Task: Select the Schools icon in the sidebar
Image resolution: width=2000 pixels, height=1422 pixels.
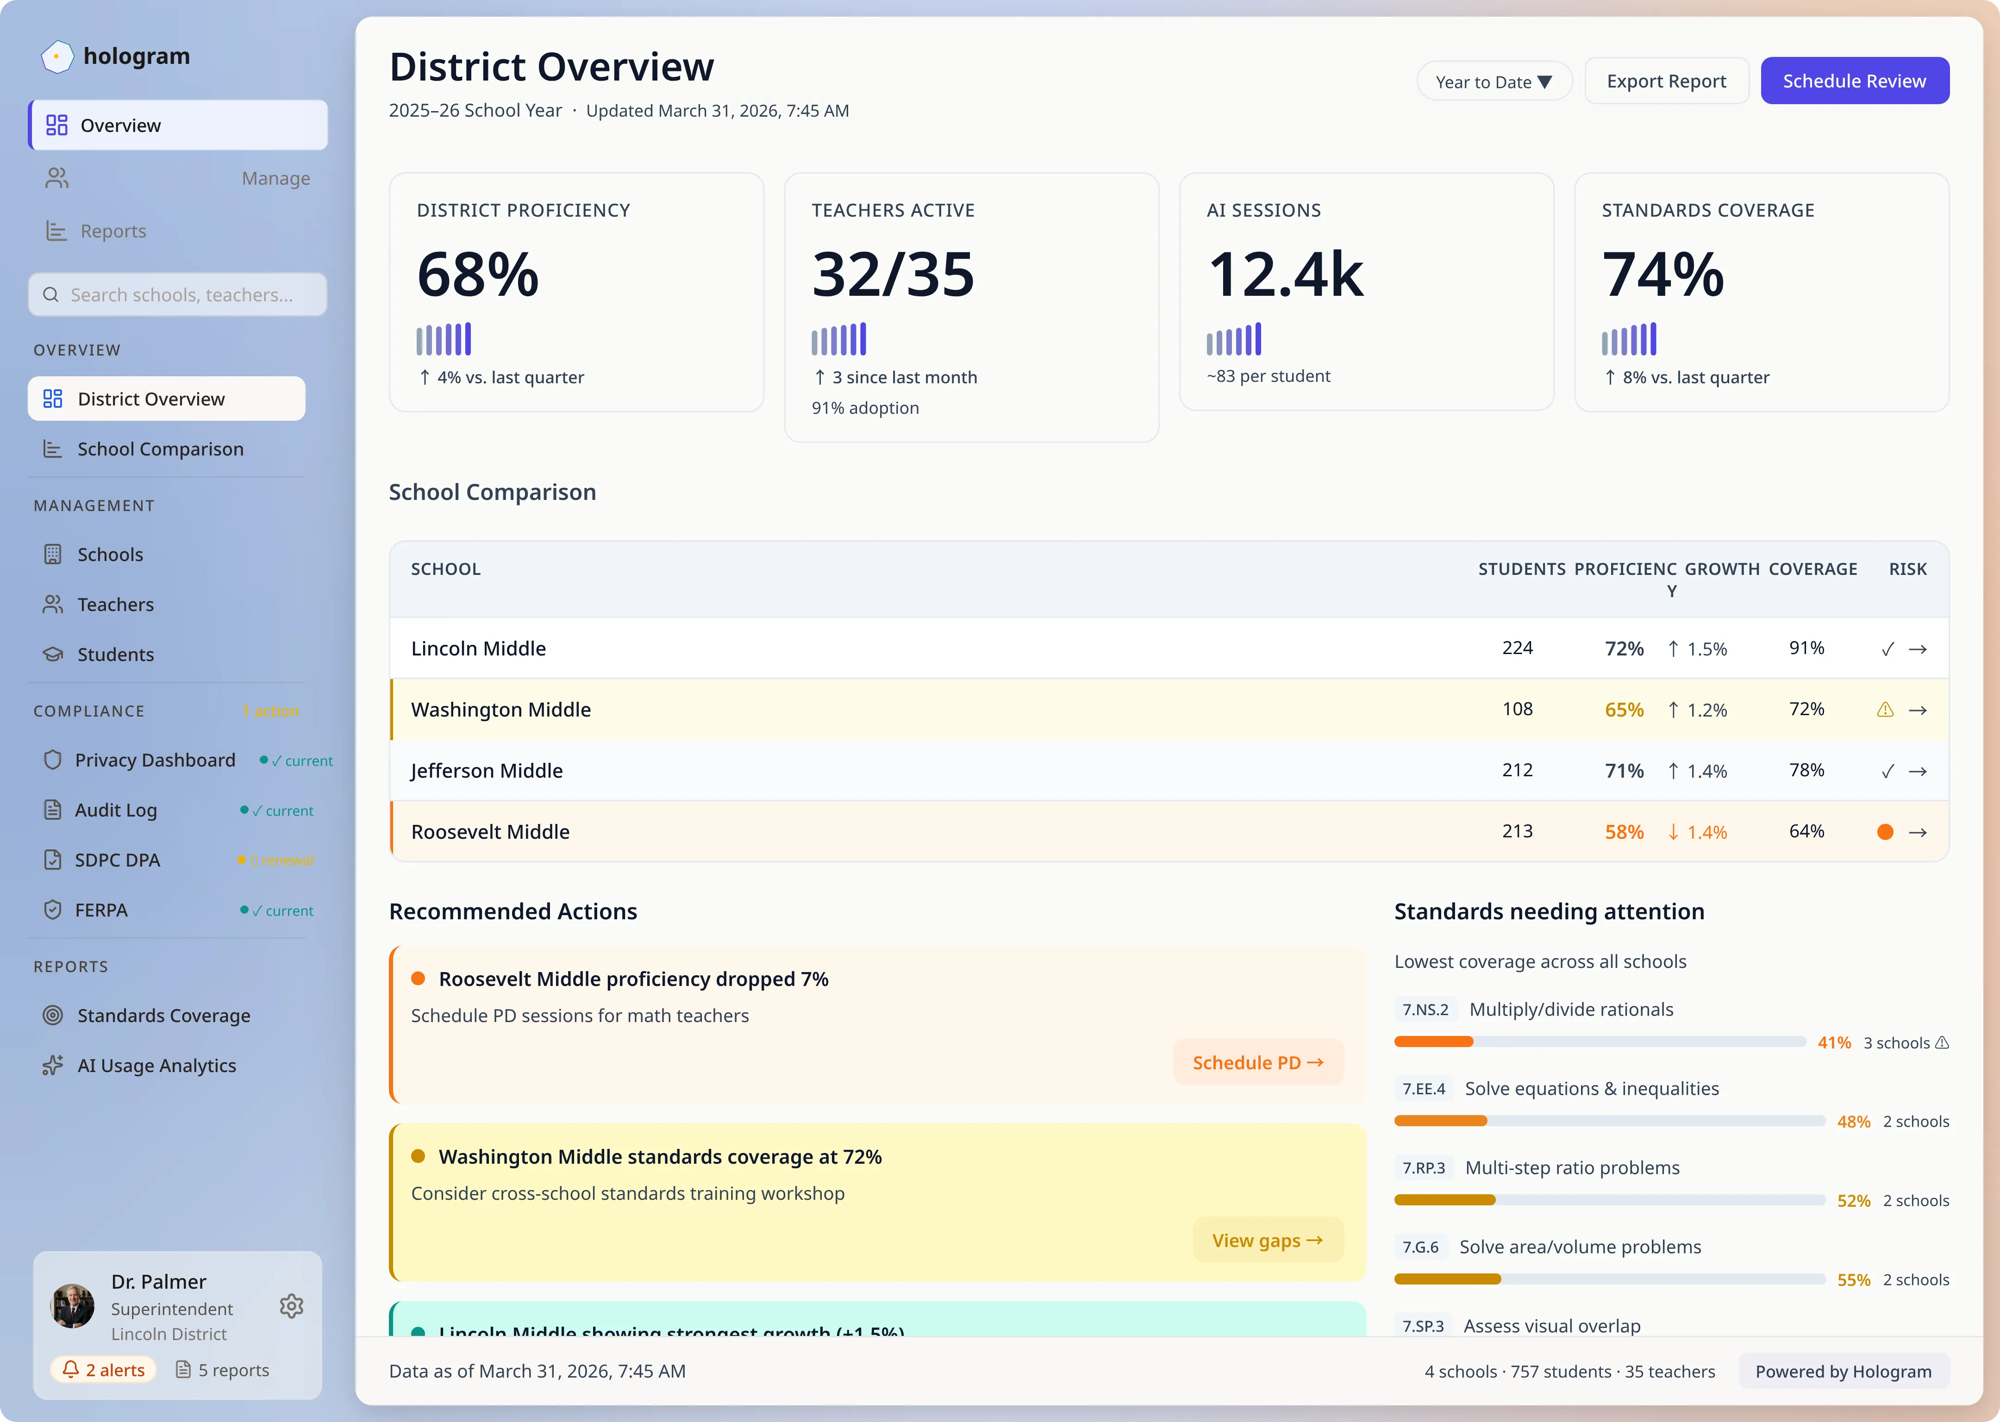Action: 53,554
